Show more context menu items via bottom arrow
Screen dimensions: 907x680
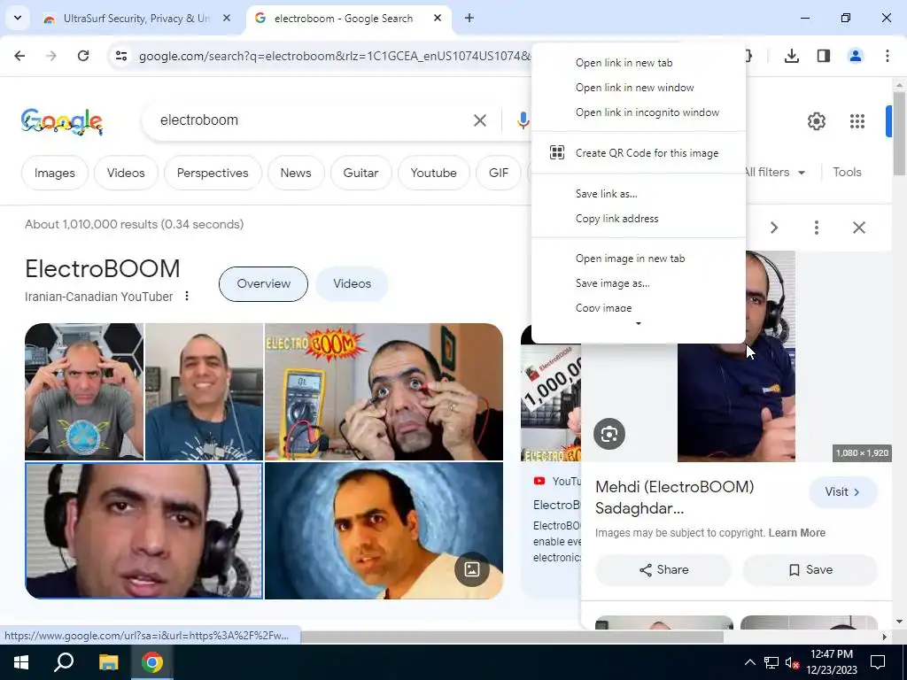click(639, 324)
